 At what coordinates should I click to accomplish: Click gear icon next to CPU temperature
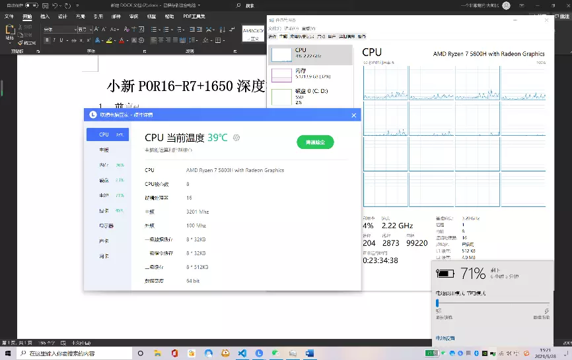coord(236,138)
